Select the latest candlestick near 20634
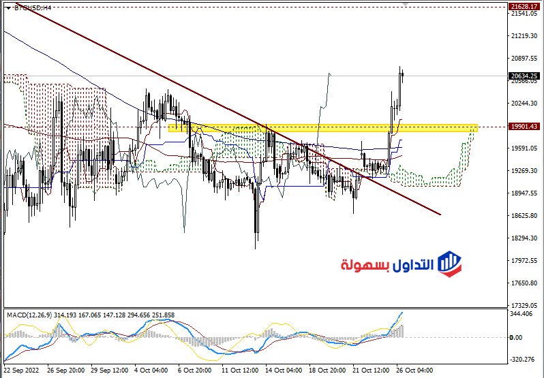Image resolution: width=544 pixels, height=378 pixels. point(402,76)
